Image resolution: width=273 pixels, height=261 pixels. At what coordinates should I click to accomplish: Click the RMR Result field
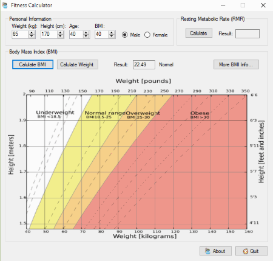(x=248, y=33)
